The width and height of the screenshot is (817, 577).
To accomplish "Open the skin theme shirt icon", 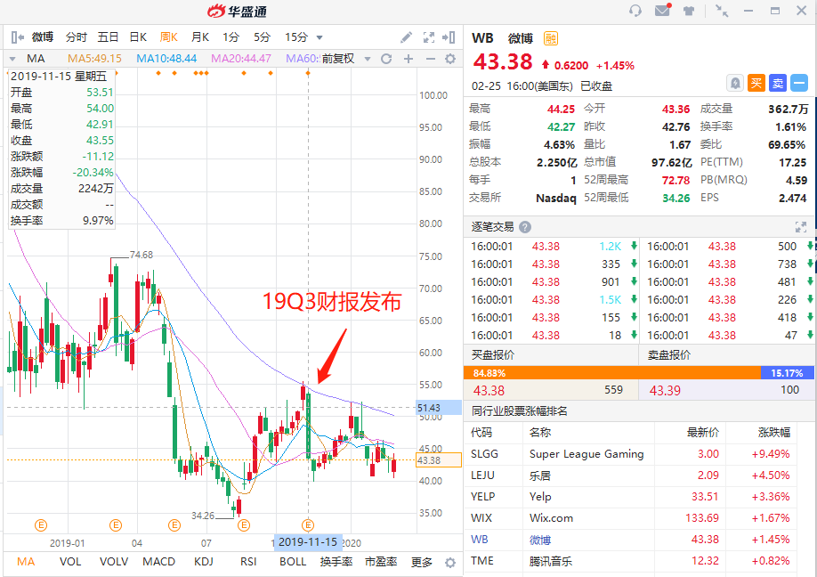I will [x=689, y=11].
